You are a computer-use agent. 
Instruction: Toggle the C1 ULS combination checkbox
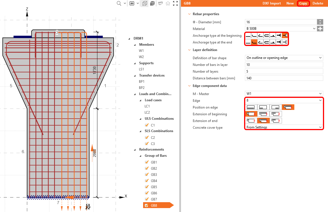coord(146,125)
